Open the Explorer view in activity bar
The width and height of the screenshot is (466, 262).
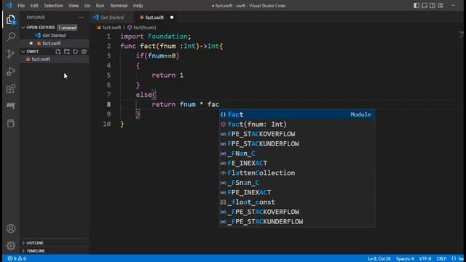[x=11, y=20]
